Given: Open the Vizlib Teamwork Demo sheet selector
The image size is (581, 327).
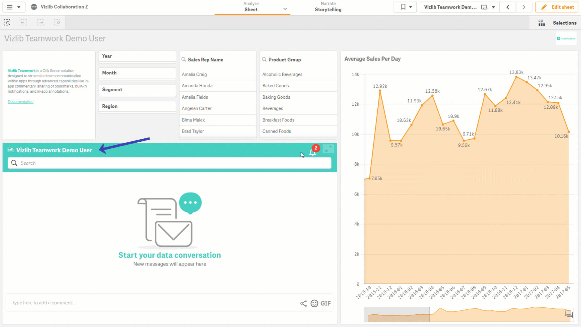Looking at the screenshot, I should [x=459, y=7].
